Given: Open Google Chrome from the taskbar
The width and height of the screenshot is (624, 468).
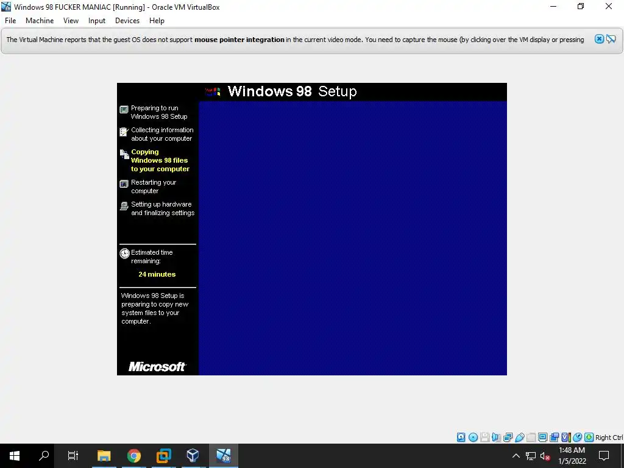Looking at the screenshot, I should tap(133, 456).
